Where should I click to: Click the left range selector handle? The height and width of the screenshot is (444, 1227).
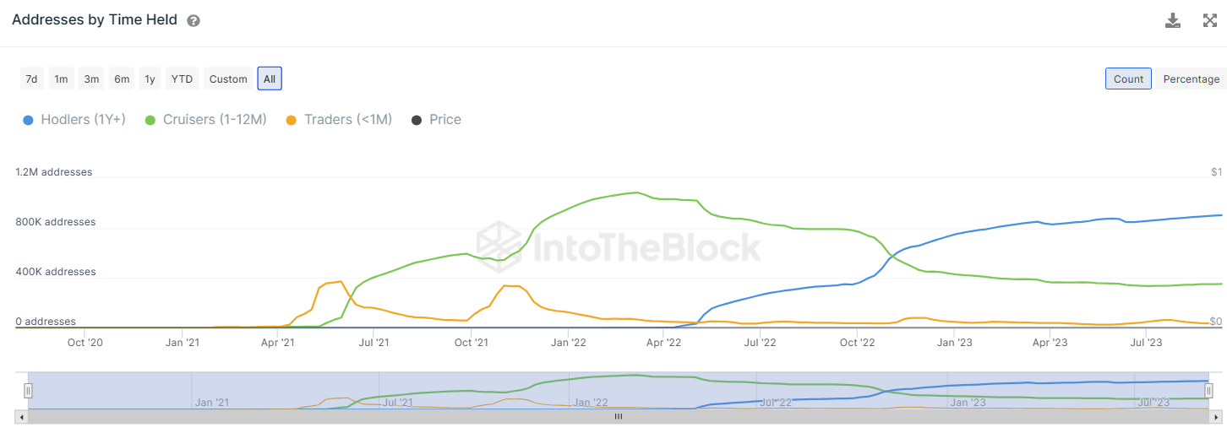tap(28, 390)
